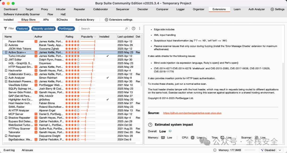Click the extension list vertical scrollbar

pyautogui.click(x=141, y=60)
